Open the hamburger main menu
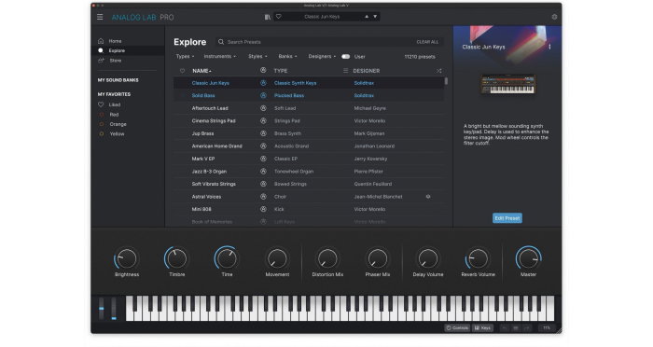This screenshot has width=653, height=347. (x=100, y=17)
